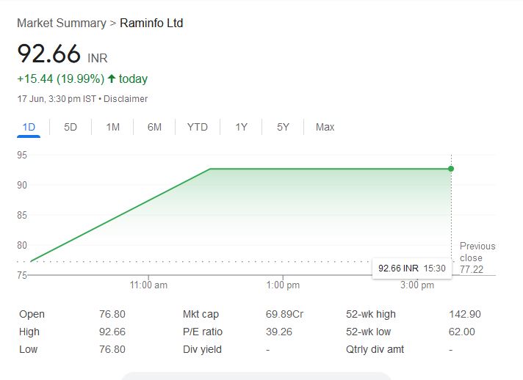
Task: Select the Max range tab
Action: coord(325,127)
